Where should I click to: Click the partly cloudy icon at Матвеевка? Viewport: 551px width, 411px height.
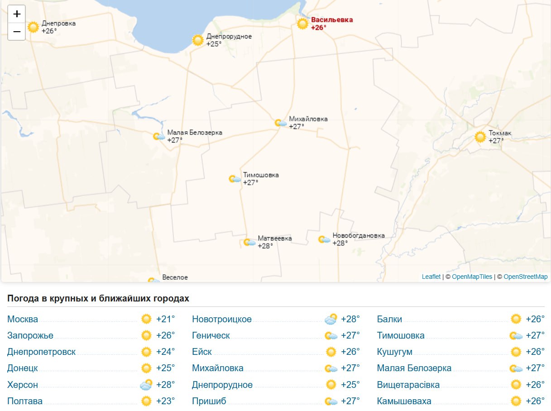tap(249, 242)
